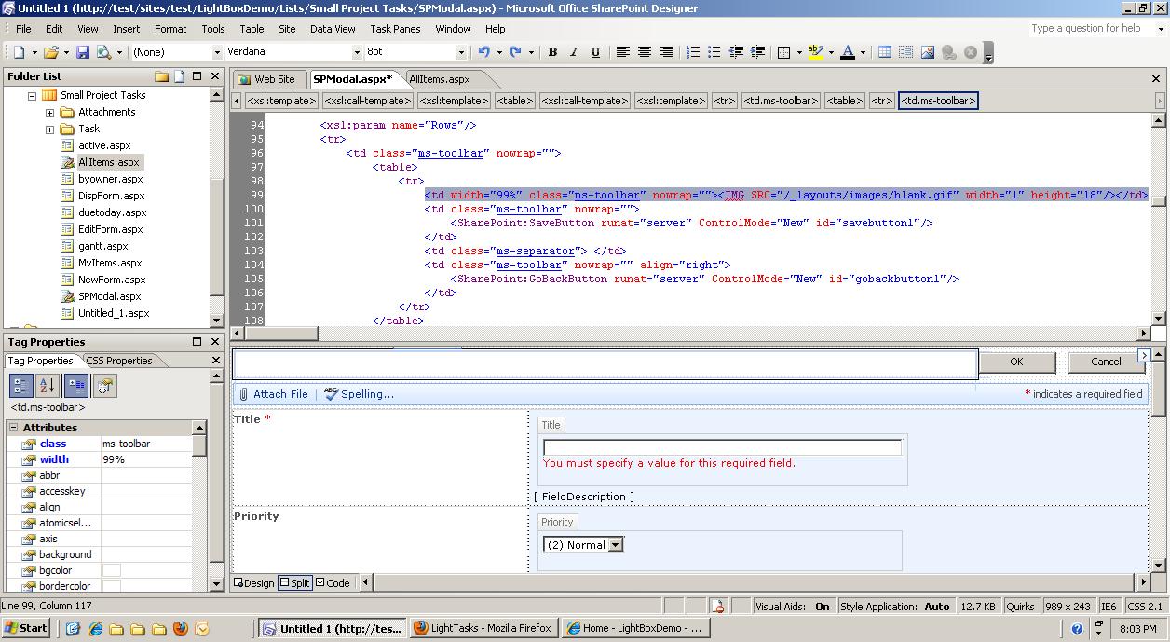The image size is (1170, 642).
Task: Decrease indent position
Action: coord(736,52)
